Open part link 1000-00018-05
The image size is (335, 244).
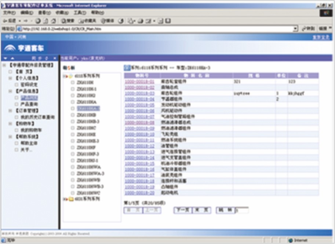(139, 105)
